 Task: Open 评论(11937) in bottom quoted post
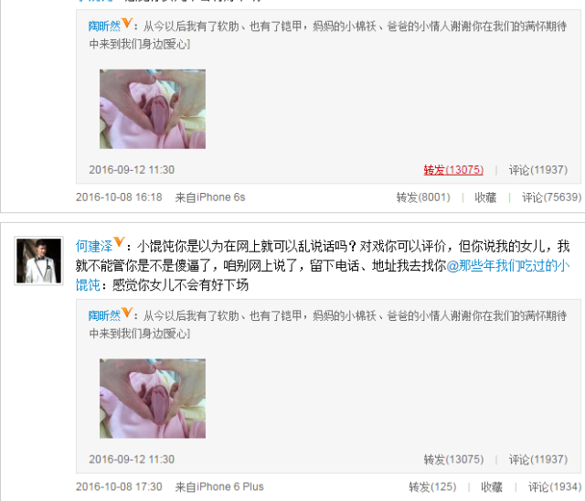tap(538, 460)
